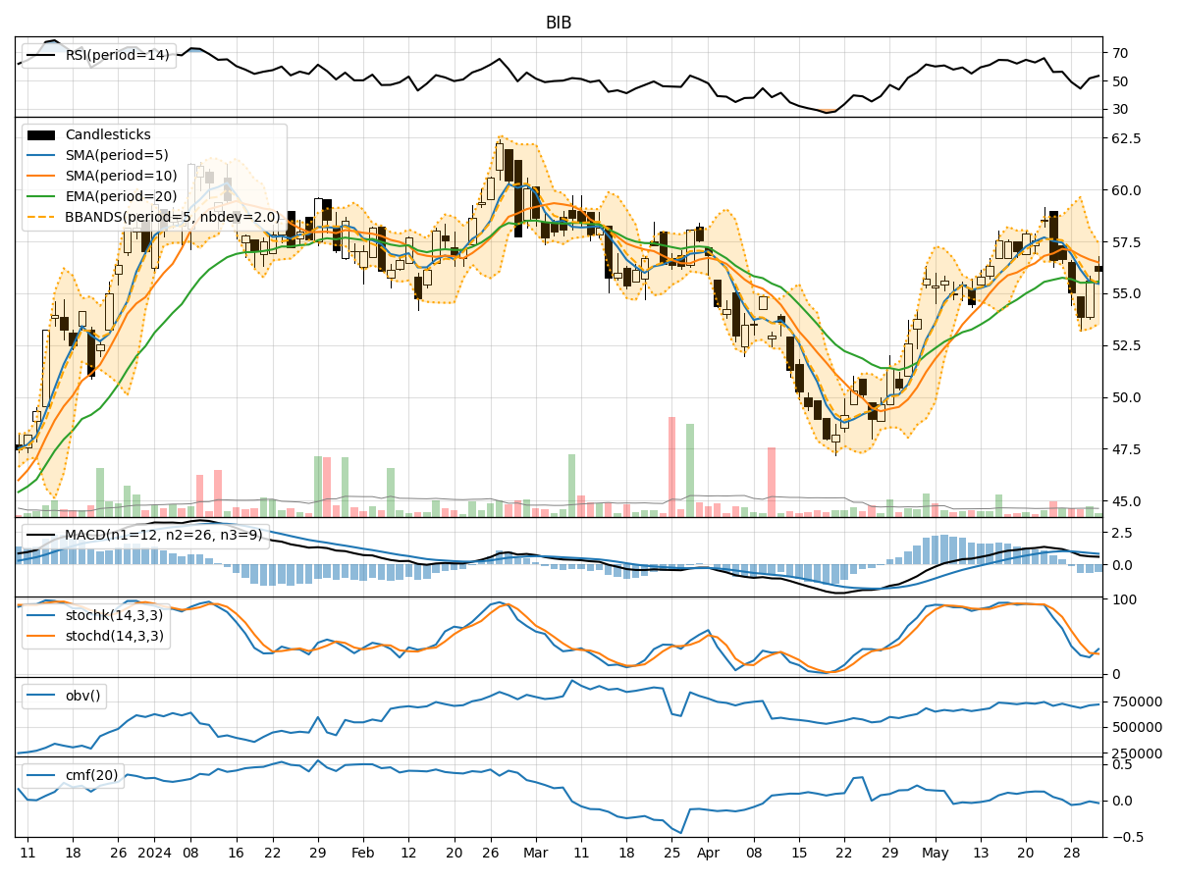Click the obv() legend entry
The image size is (1178, 883).
82,696
